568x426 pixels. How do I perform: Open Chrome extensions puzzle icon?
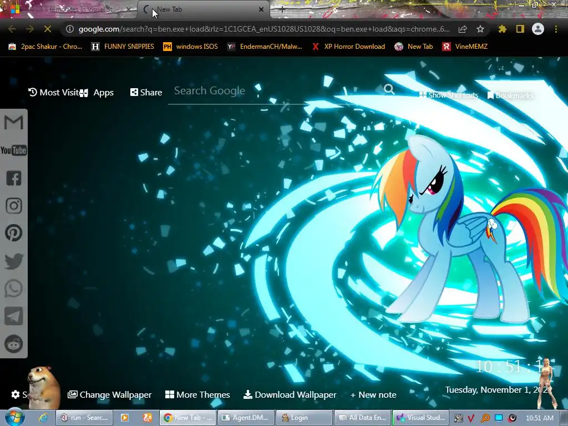pyautogui.click(x=503, y=29)
